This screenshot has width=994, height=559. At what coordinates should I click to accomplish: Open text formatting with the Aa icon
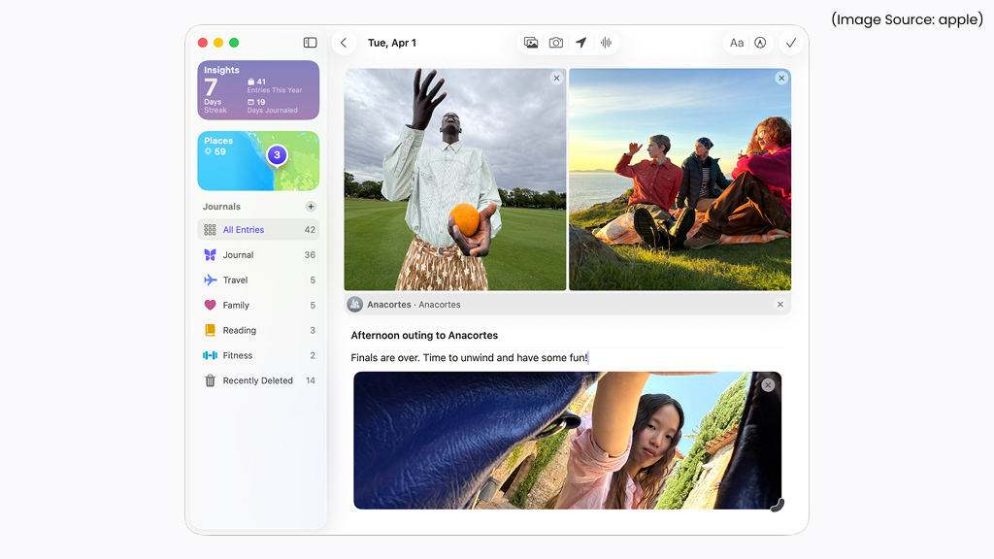click(737, 43)
